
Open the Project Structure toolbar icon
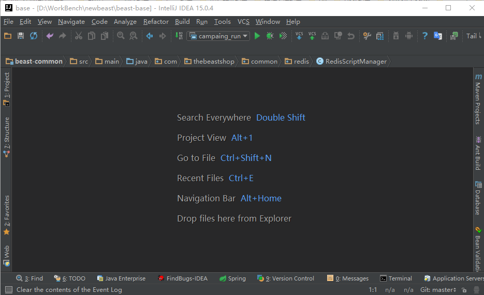pyautogui.click(x=380, y=36)
